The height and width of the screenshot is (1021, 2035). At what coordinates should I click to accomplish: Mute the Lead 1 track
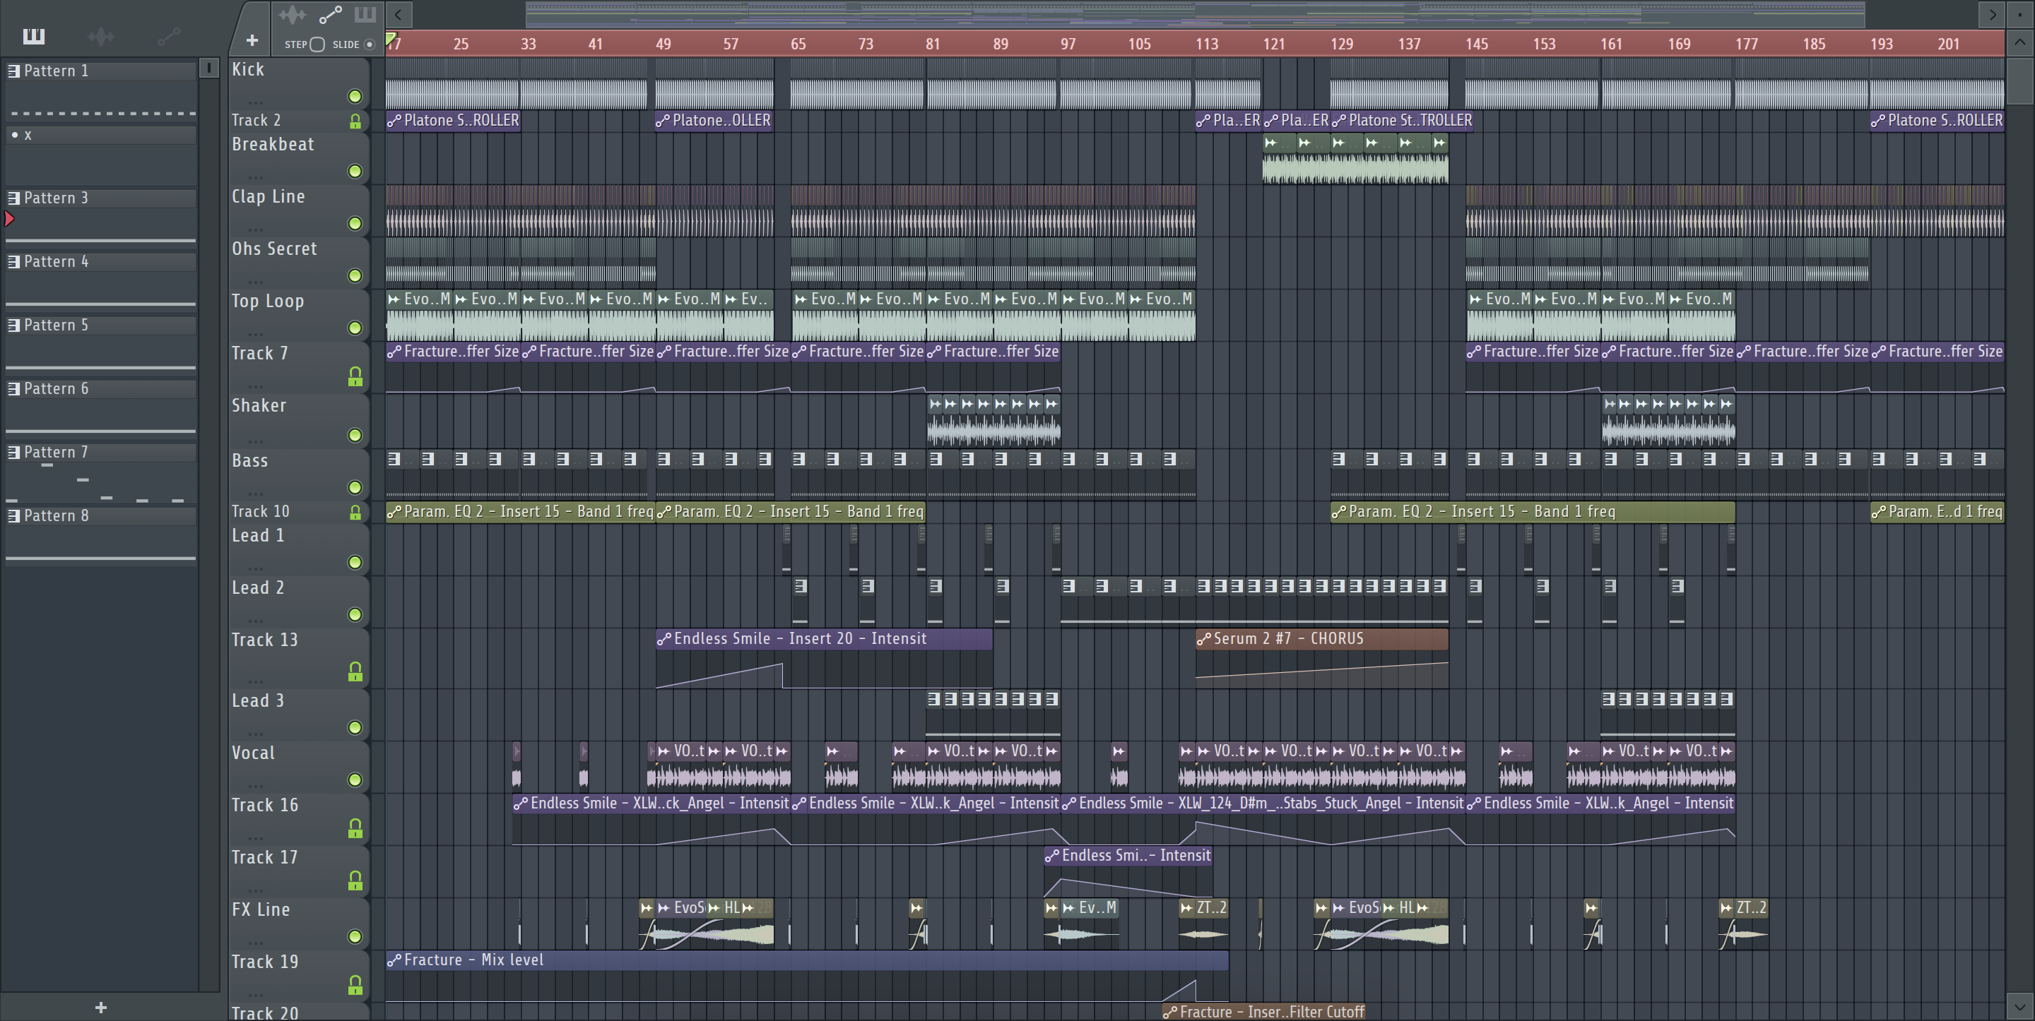[x=355, y=562]
